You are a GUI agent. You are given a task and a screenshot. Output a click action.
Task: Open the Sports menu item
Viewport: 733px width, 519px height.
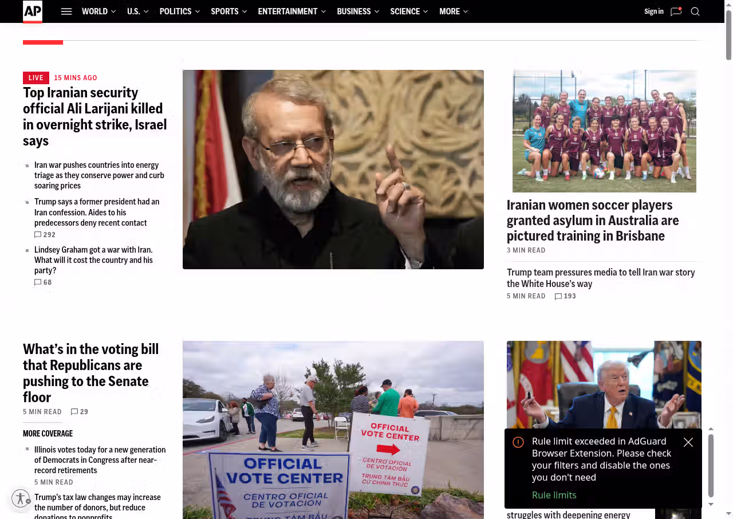click(x=224, y=11)
